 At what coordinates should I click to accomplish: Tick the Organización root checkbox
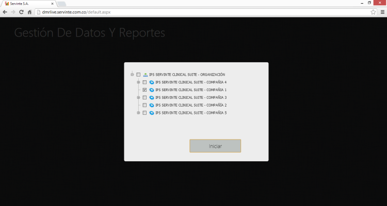(x=138, y=75)
